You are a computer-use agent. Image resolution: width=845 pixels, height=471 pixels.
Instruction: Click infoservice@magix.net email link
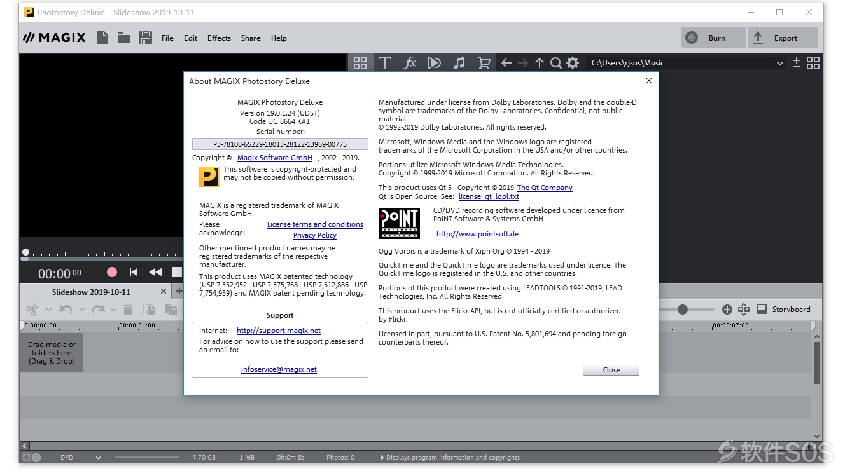pyautogui.click(x=279, y=369)
